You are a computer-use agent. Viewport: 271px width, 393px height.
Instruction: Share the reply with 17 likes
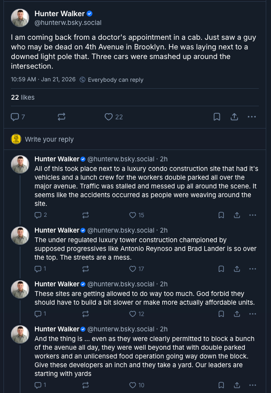[237, 269]
